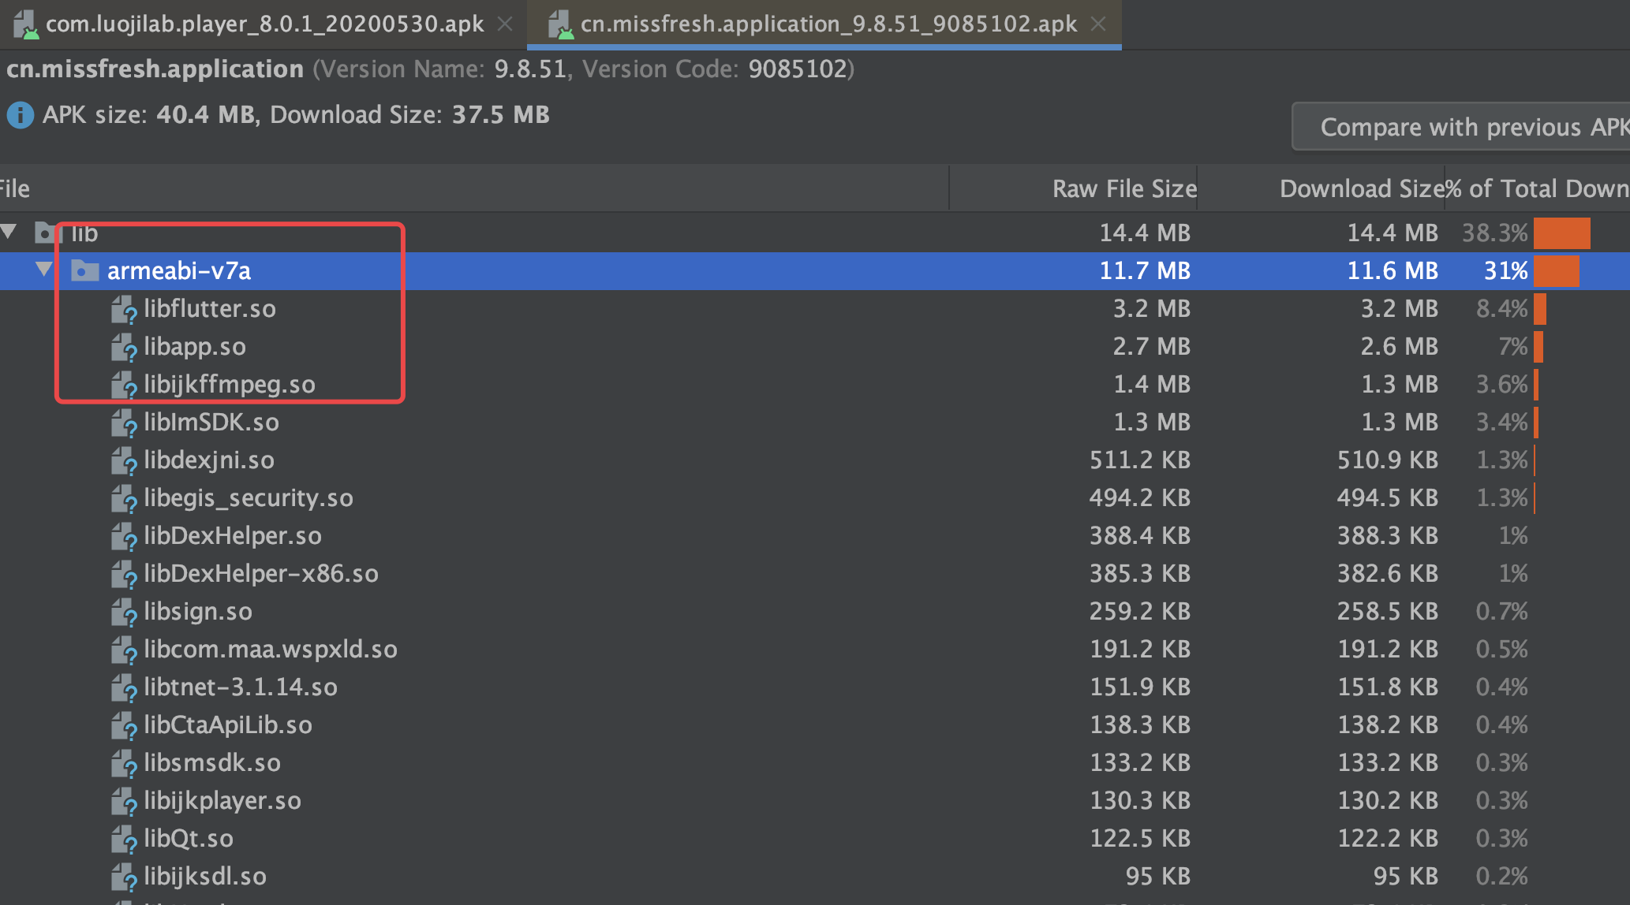1630x905 pixels.
Task: Select the libcom.maa.wspxld.so file name
Action: [x=271, y=649]
